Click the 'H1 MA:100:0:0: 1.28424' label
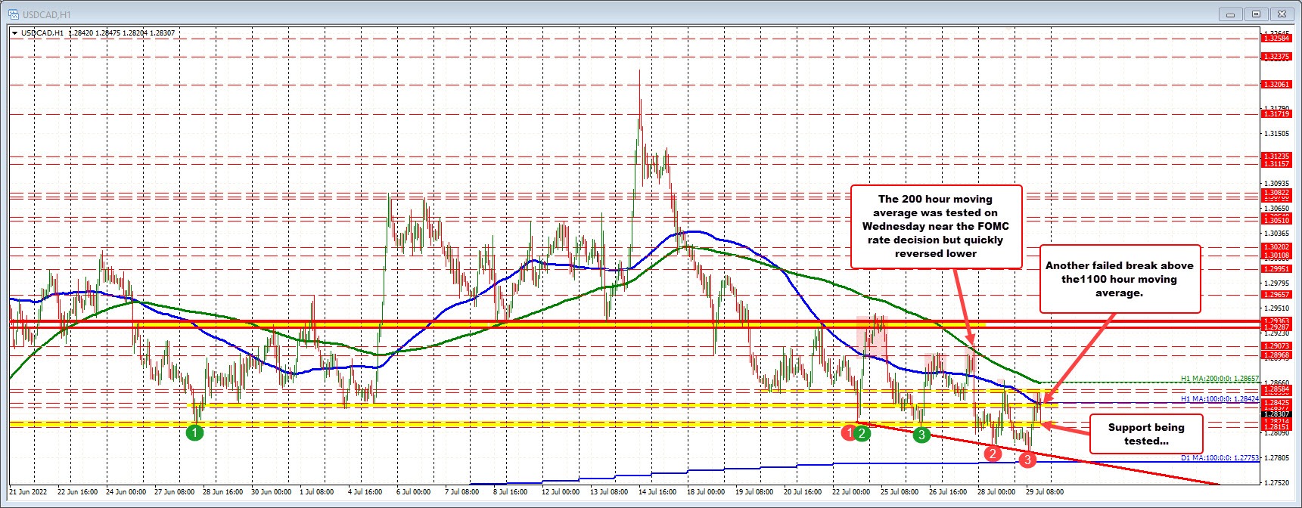1302x508 pixels. [1220, 398]
